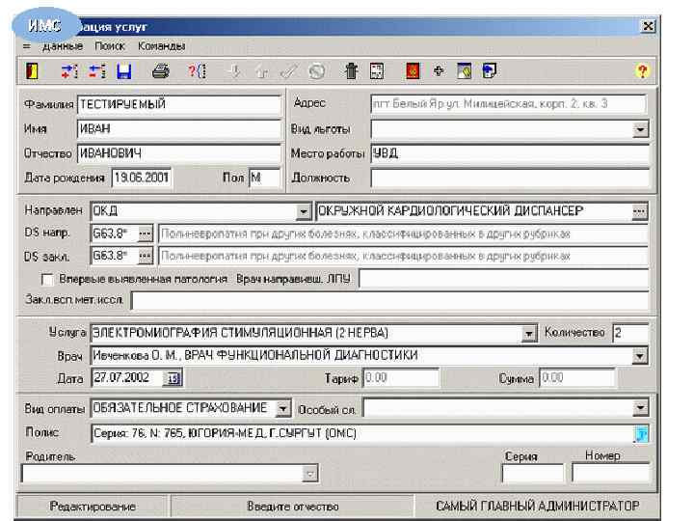
Task: Expand the Вид оплаты dropdown
Action: [x=282, y=408]
